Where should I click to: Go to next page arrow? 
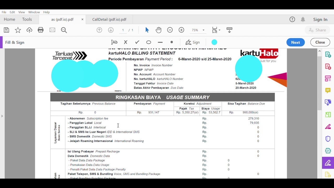pos(111,30)
